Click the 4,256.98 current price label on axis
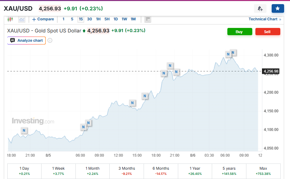This screenshot has width=290, height=179. [271, 71]
